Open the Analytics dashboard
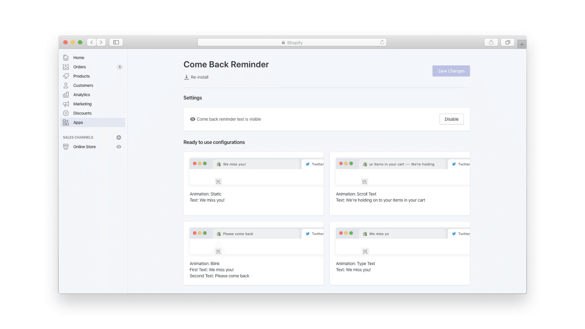 [x=82, y=94]
